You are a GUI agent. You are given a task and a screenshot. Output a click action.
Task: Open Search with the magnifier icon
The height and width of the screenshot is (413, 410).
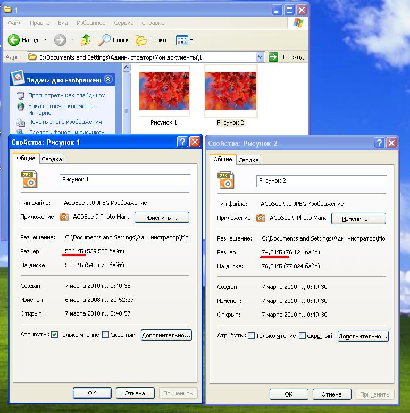coord(105,40)
